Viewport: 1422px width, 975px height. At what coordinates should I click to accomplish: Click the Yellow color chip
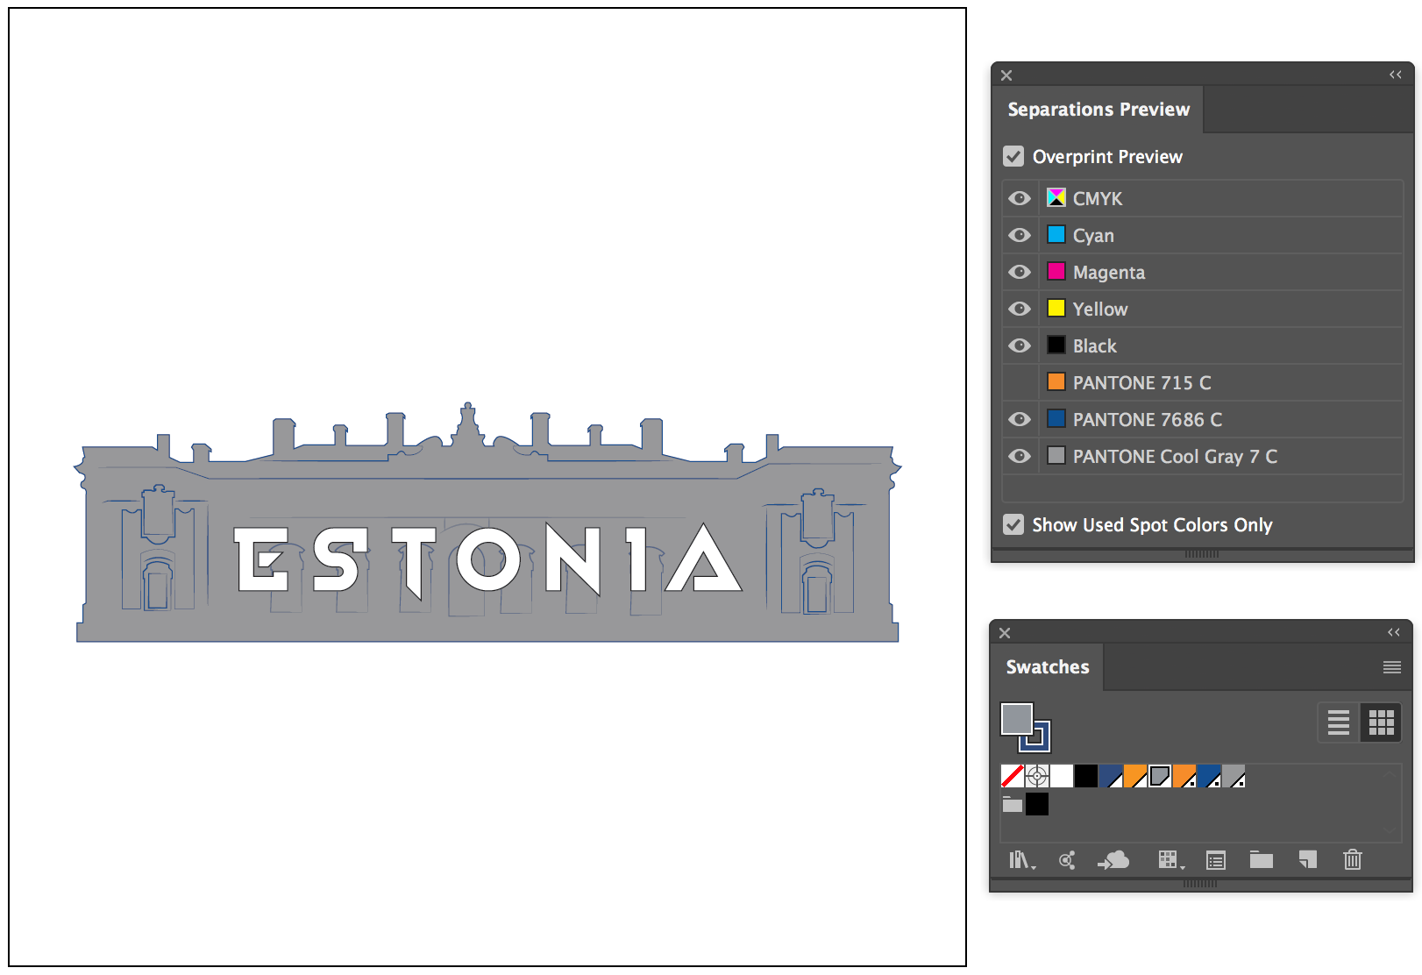(x=1056, y=309)
